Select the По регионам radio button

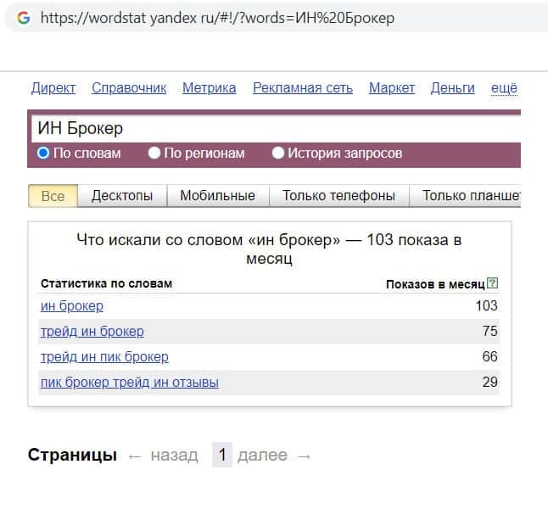click(154, 154)
